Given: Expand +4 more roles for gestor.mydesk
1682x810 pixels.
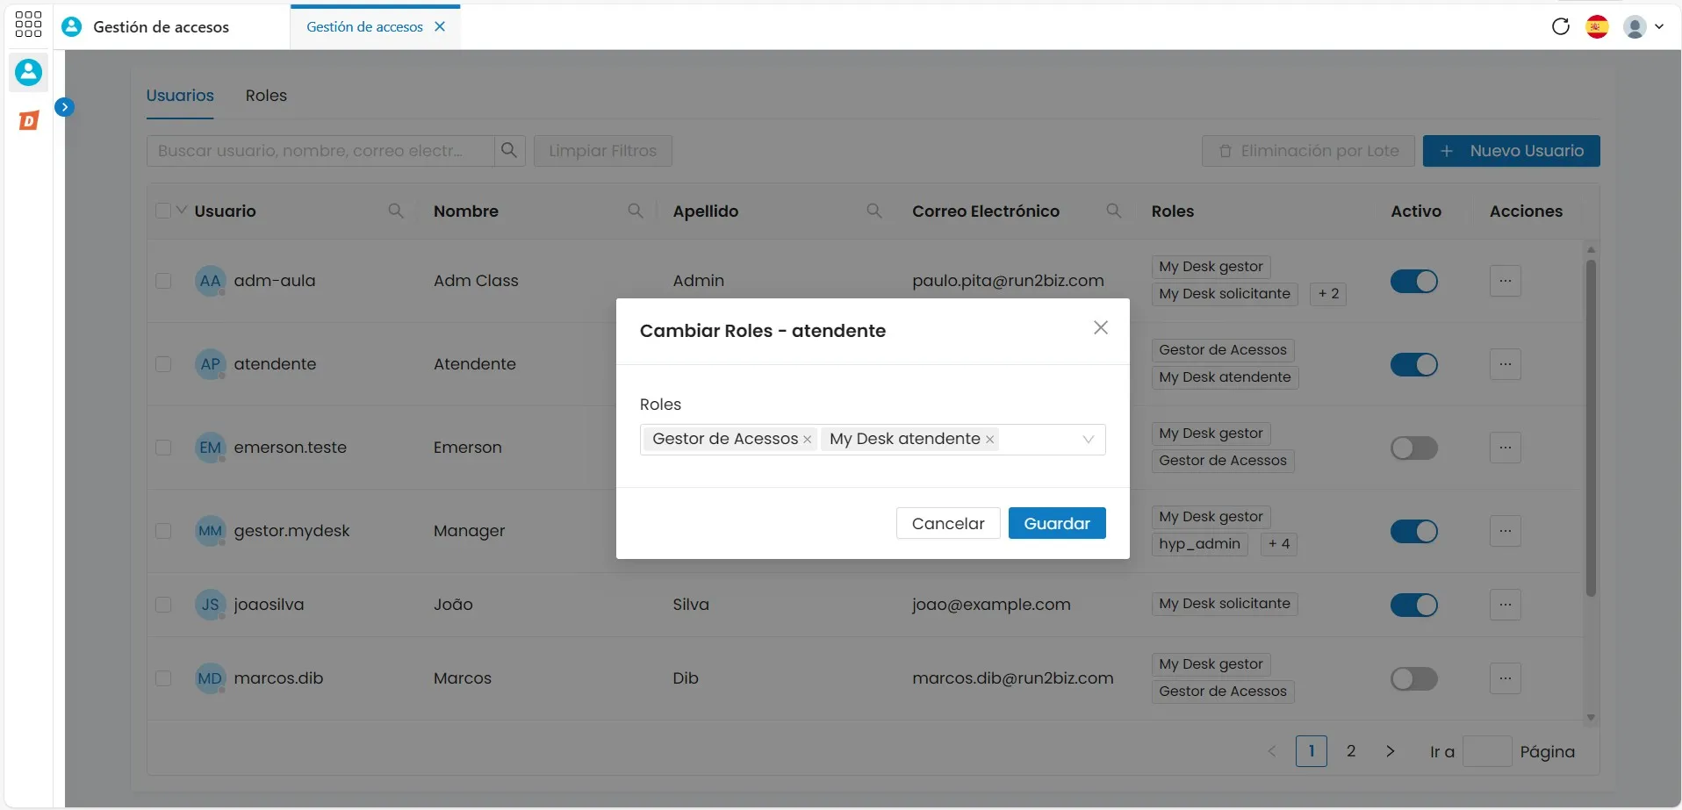Looking at the screenshot, I should (x=1279, y=544).
